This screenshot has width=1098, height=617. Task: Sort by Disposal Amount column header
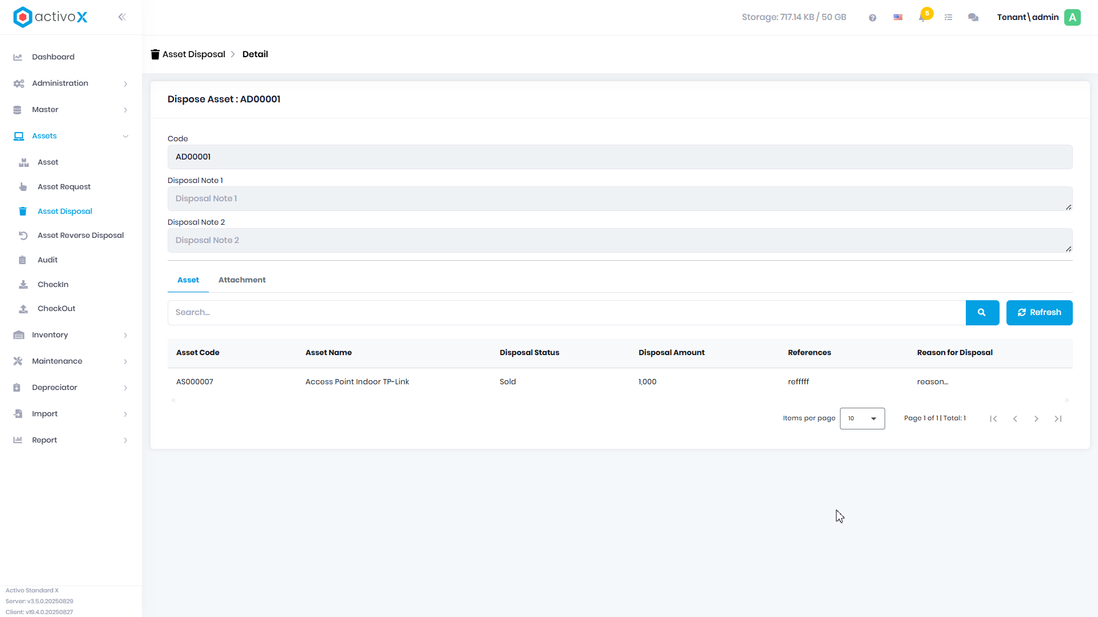[671, 353]
